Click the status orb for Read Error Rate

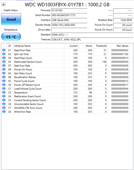[x=4, y=50]
